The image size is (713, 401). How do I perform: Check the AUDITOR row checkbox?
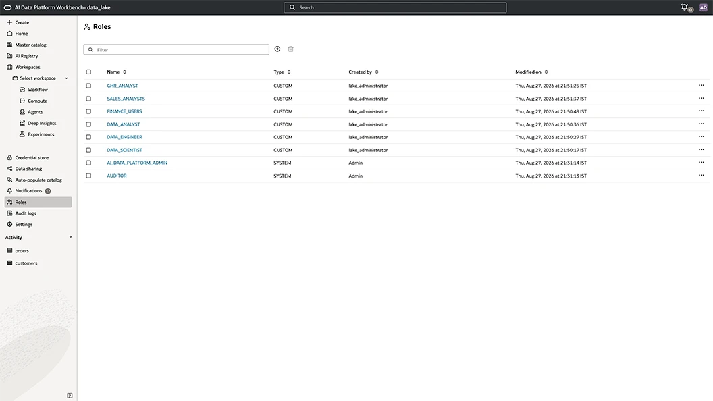point(88,176)
